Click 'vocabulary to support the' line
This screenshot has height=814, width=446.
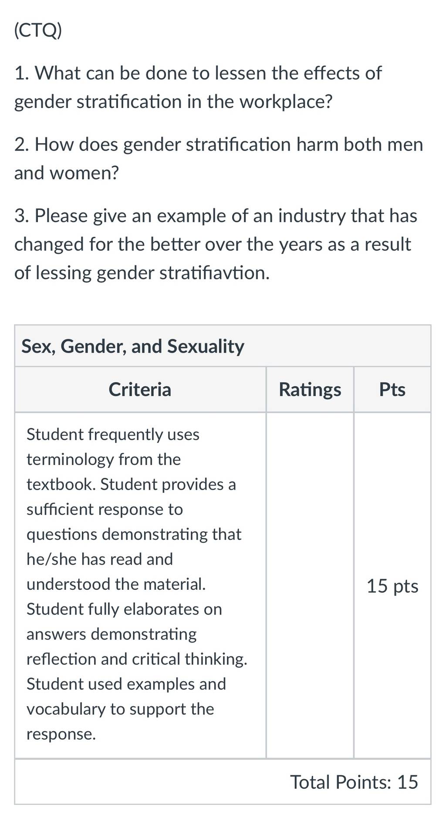(x=120, y=709)
